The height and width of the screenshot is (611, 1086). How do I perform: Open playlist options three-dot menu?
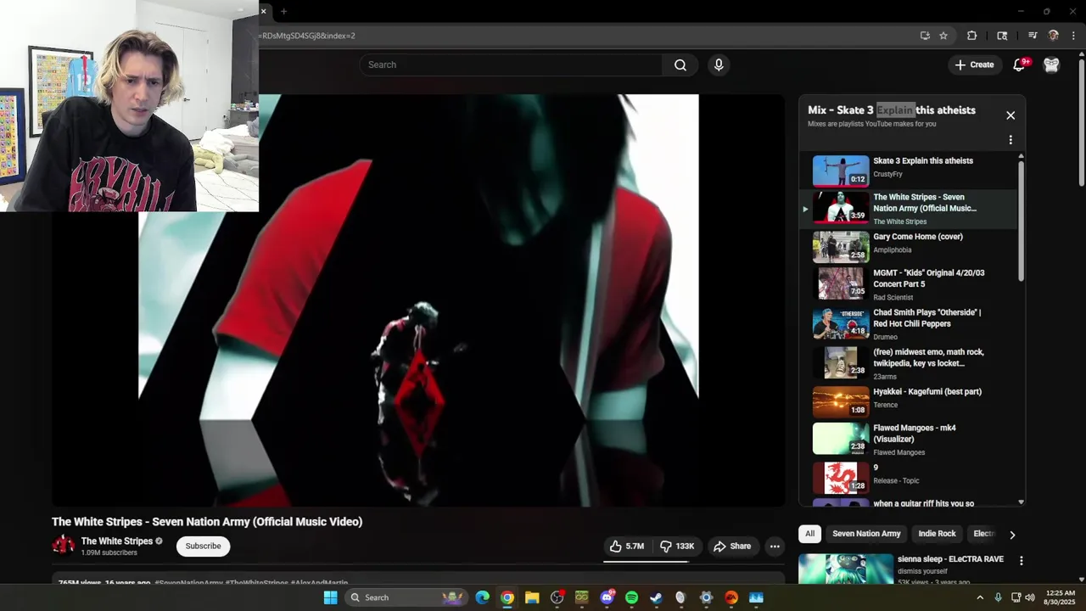coord(1010,140)
